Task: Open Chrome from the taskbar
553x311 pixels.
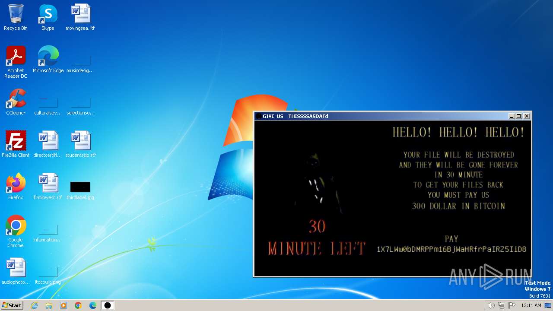Action: click(x=78, y=305)
